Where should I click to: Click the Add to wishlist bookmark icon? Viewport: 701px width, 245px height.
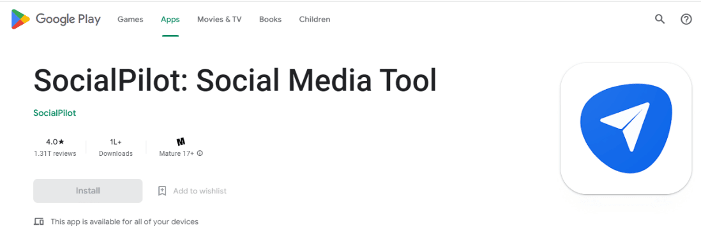(x=162, y=191)
